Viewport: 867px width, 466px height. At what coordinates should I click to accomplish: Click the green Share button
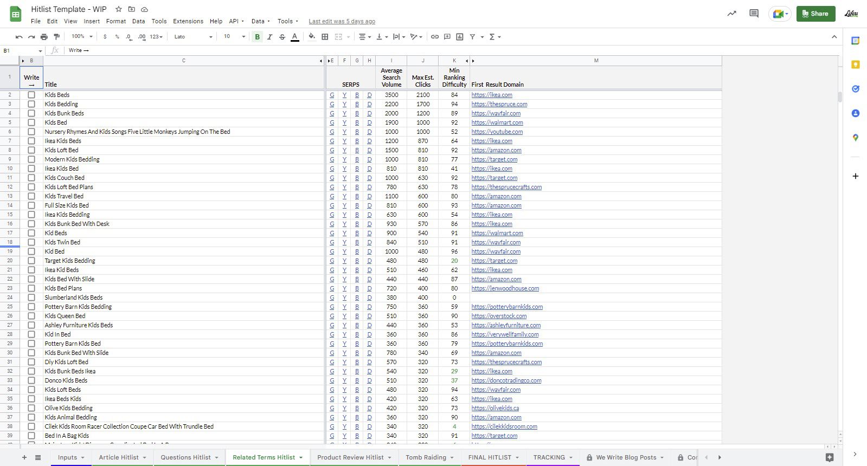click(815, 14)
